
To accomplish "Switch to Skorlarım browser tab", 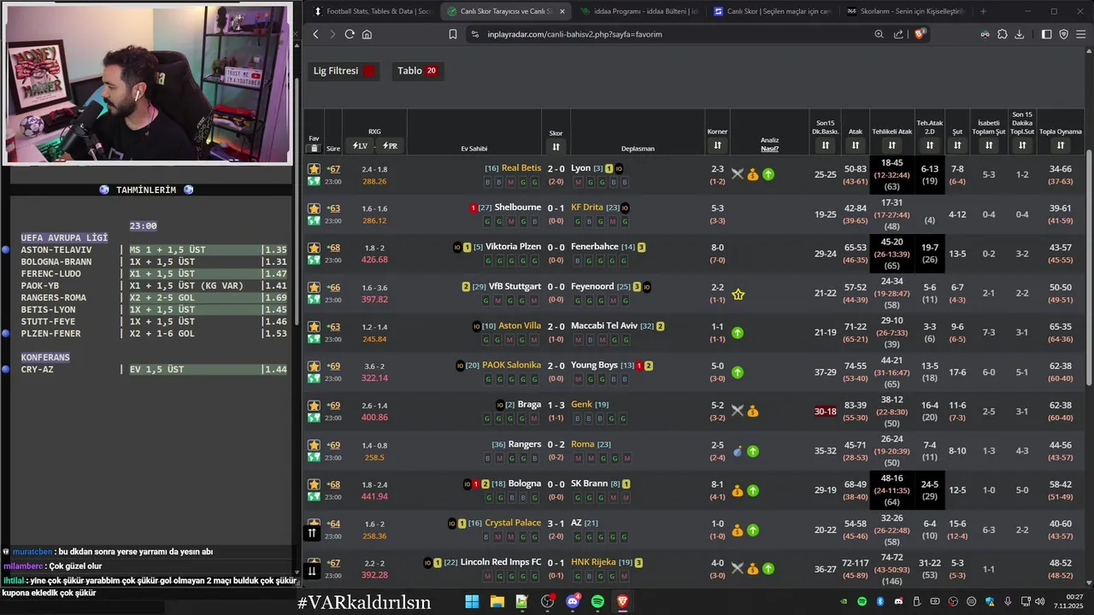I will point(905,11).
